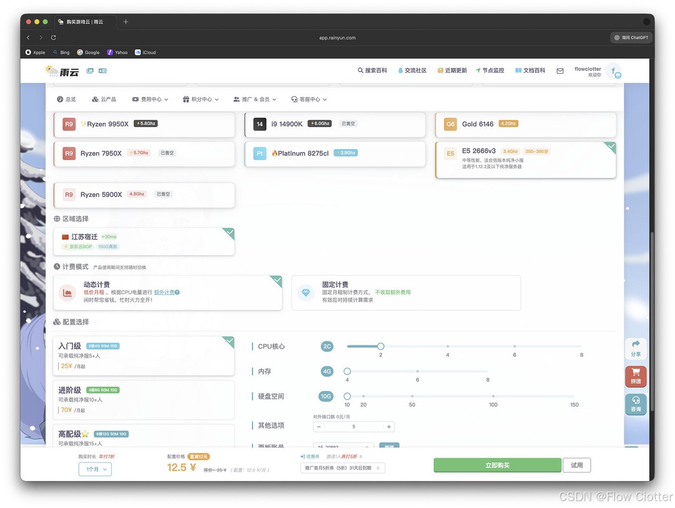
Task: Open the Apple bookmark
Action: 35,52
